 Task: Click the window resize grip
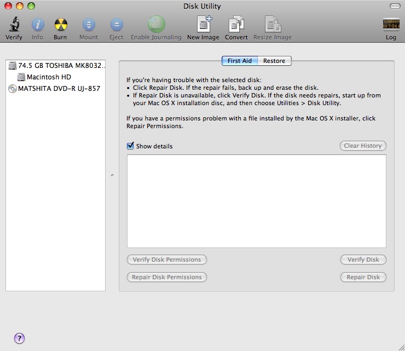point(401,348)
